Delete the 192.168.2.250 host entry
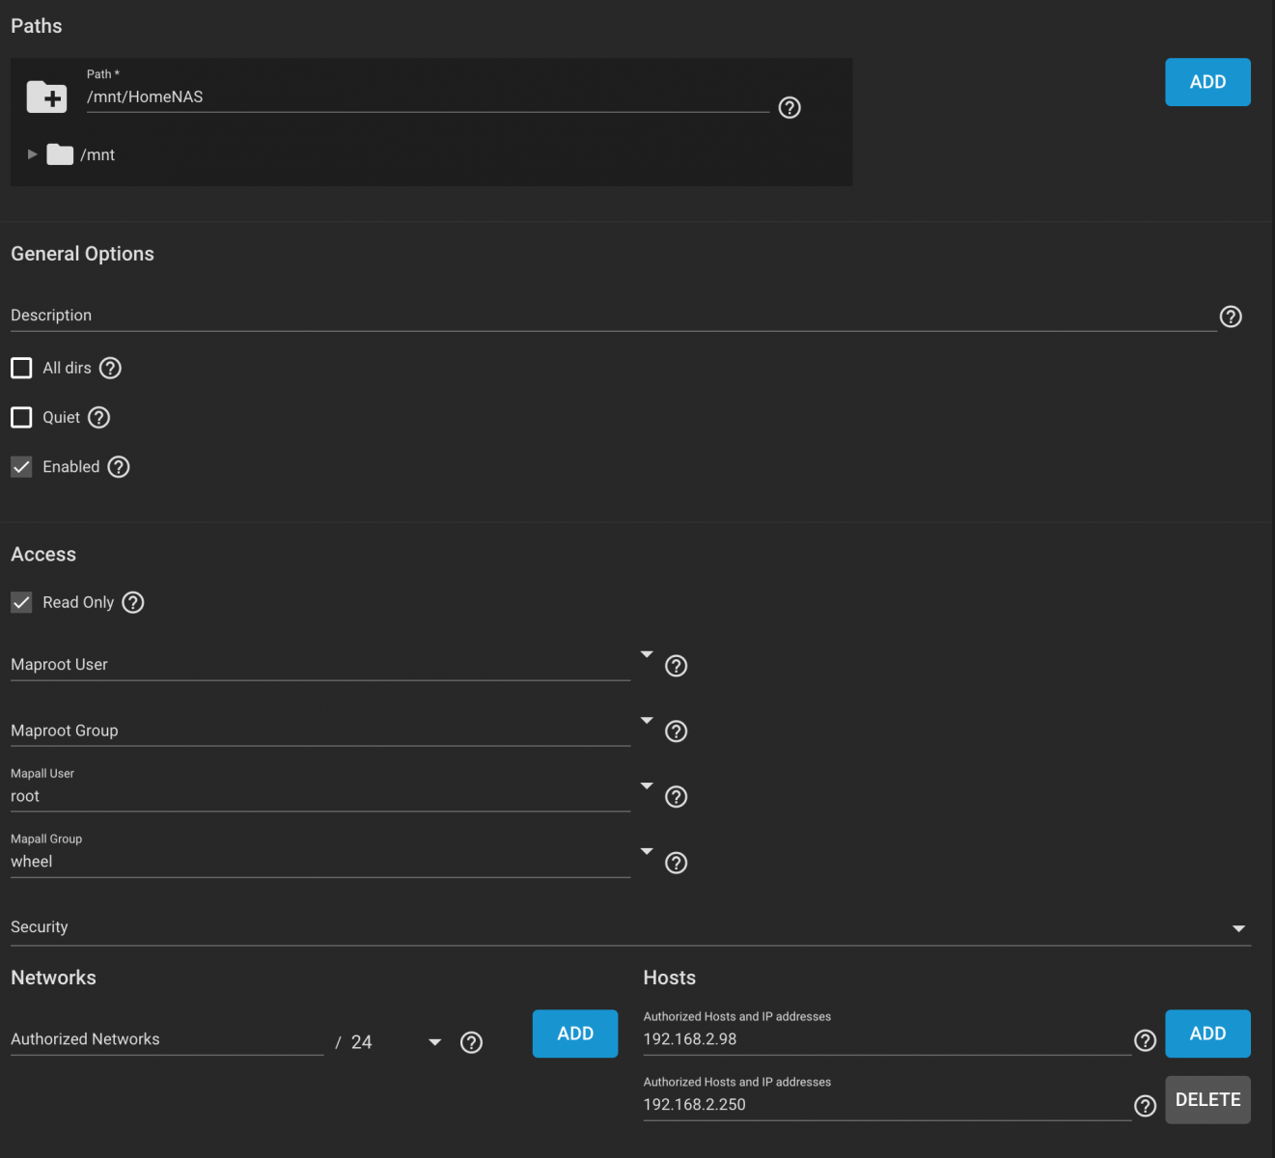The height and width of the screenshot is (1158, 1275). tap(1207, 1100)
